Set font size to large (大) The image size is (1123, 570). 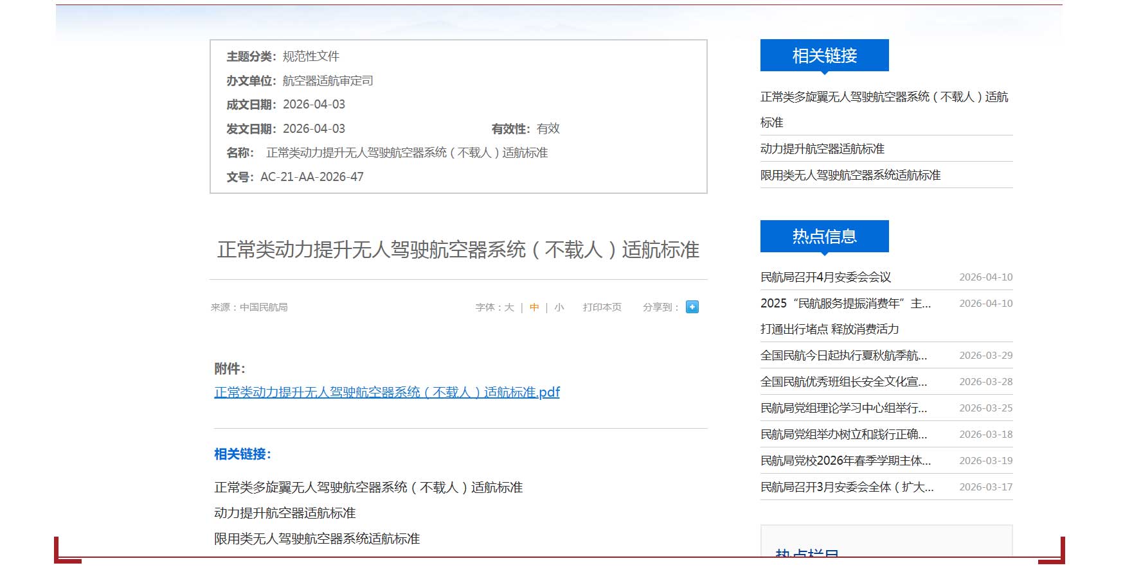508,307
